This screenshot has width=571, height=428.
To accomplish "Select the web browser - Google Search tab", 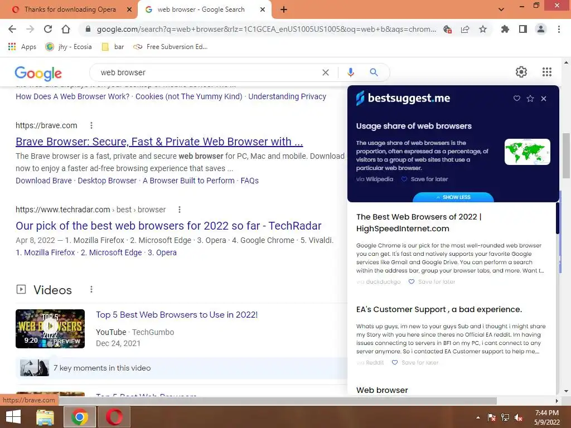I will pos(201,9).
